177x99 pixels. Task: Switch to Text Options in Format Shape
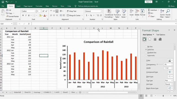[x=161, y=35]
